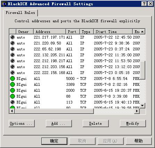Click the title bar help question mark
Viewport: 155px width, 148px height.
click(144, 4)
